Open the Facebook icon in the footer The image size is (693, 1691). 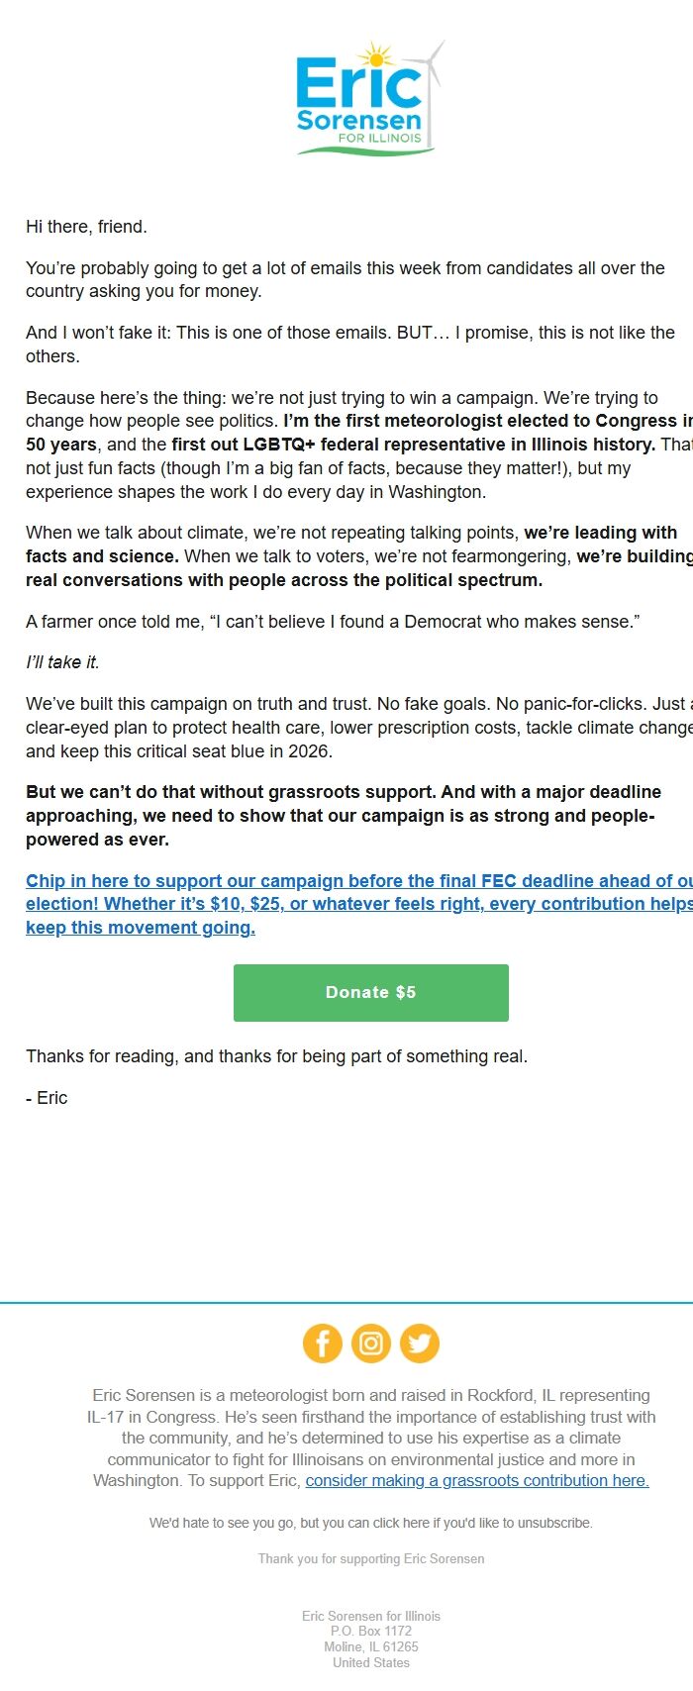coord(322,1343)
